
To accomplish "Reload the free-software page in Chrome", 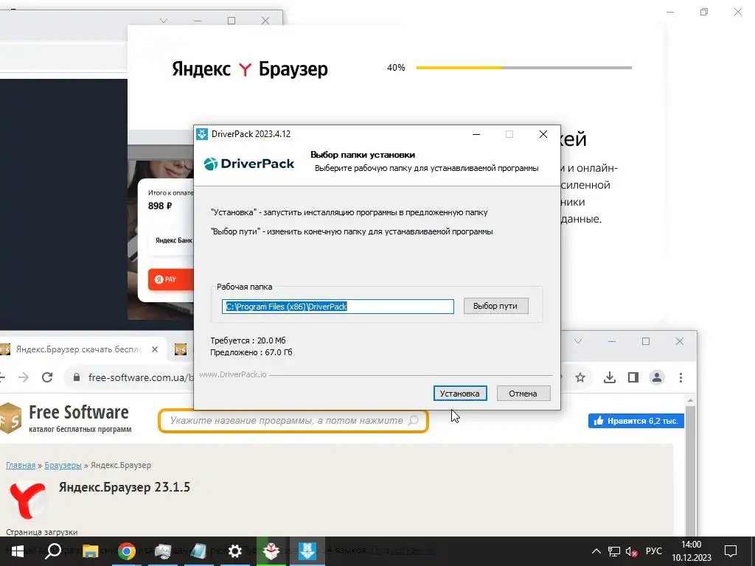I will coord(46,377).
